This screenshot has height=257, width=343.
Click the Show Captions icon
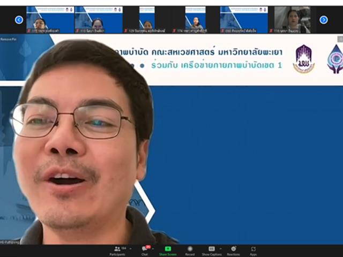point(211,248)
